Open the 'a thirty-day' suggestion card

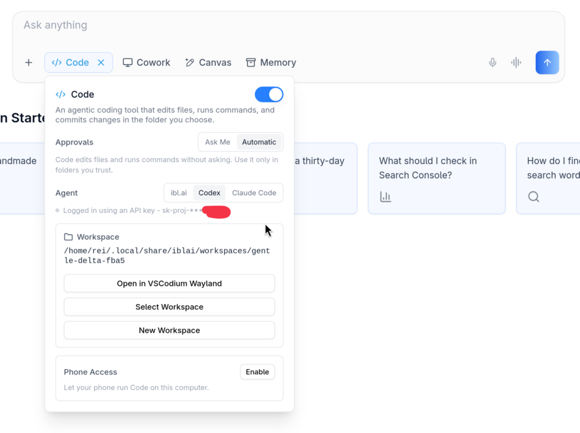pyautogui.click(x=325, y=178)
